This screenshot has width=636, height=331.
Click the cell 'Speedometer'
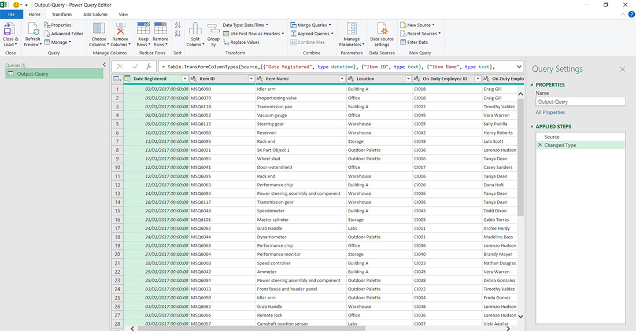point(301,211)
